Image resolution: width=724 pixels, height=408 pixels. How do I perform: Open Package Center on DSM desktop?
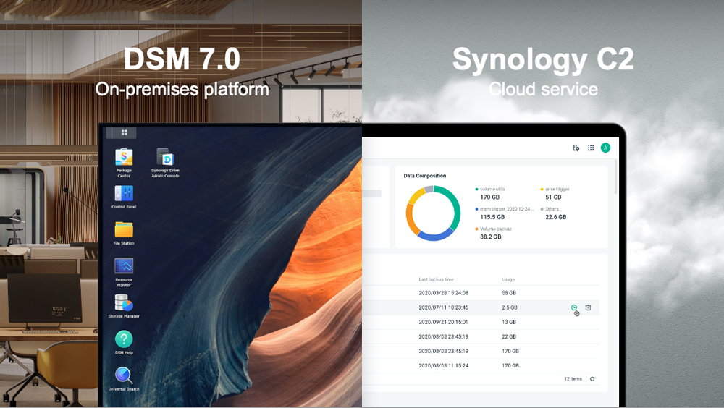tap(124, 158)
